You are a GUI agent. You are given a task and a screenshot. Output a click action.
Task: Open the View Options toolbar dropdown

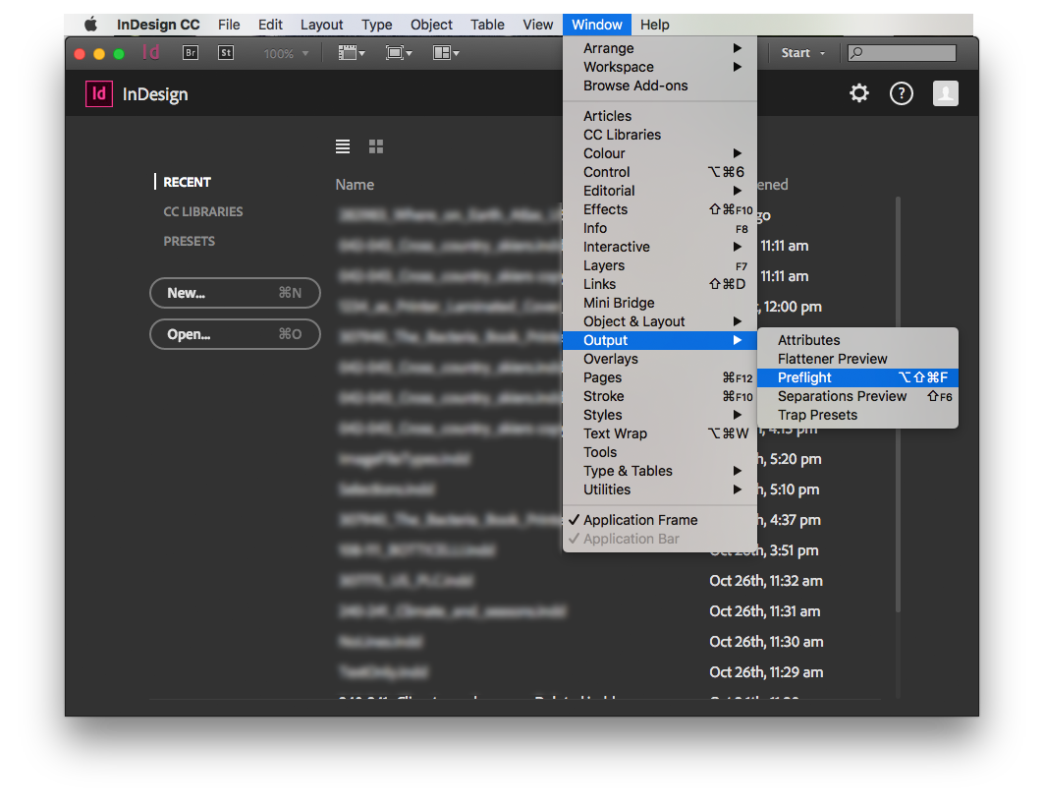(352, 53)
